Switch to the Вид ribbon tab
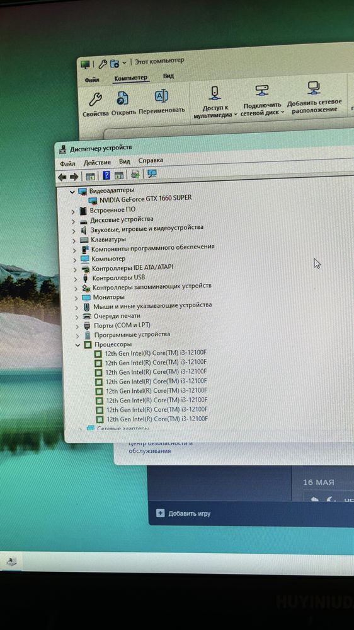The height and width of the screenshot is (630, 354). pyautogui.click(x=169, y=76)
